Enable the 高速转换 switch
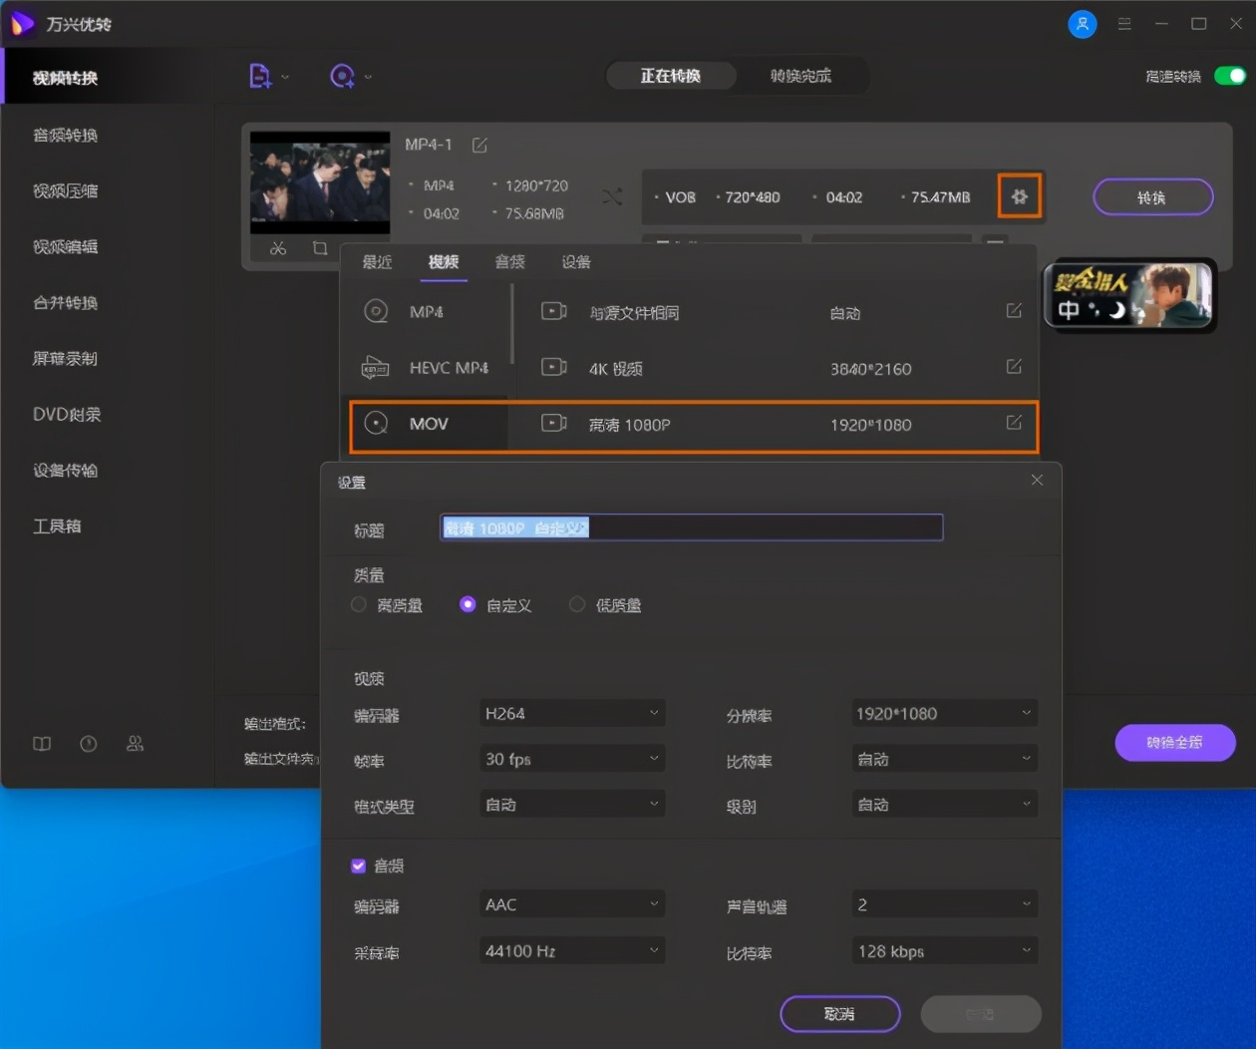Screen dimensions: 1256x1049 click(1230, 75)
